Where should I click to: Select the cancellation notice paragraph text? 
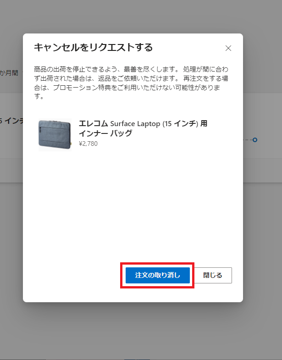click(x=131, y=83)
